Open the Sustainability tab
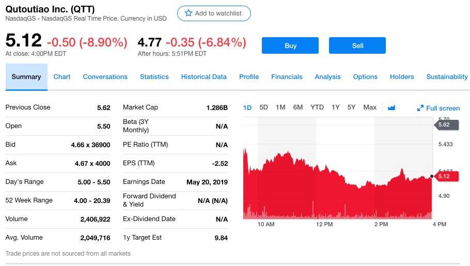Screen dimensions: 470x266 point(447,77)
